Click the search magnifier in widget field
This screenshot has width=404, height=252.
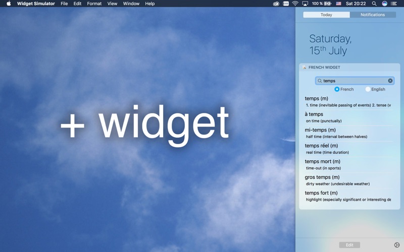[320, 81]
